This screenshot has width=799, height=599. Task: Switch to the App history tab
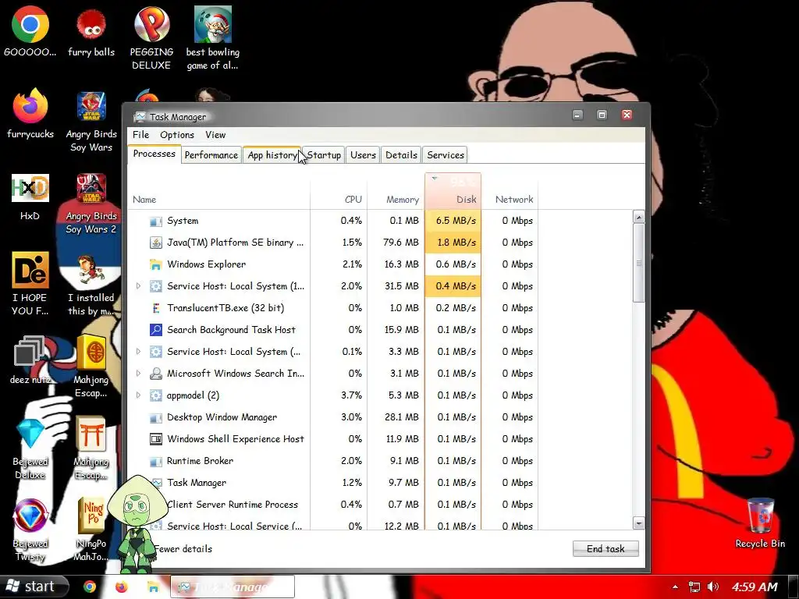click(x=272, y=155)
